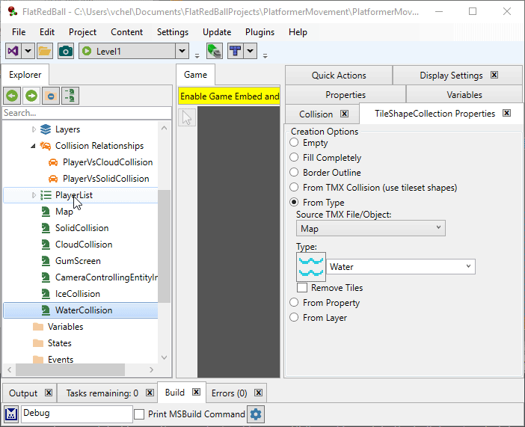Open the Plugins menu
Viewport: 525px width, 427px height.
260,32
